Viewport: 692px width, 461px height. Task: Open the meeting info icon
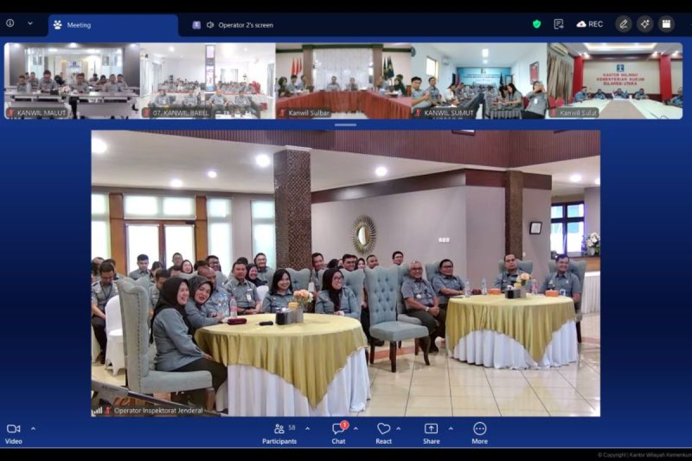[10, 24]
